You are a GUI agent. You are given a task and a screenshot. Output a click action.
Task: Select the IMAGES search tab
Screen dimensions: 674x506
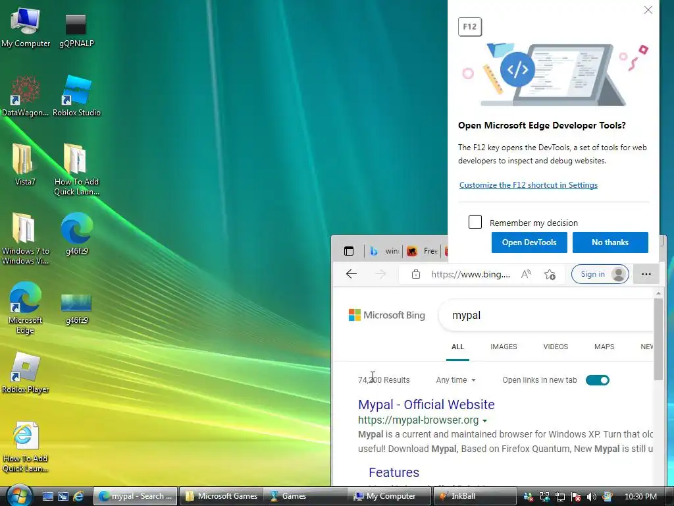point(504,347)
